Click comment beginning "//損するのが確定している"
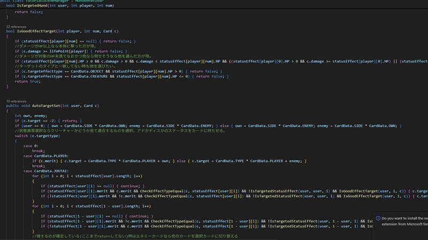Viewport: 428px width, 240px height. pos(135,236)
